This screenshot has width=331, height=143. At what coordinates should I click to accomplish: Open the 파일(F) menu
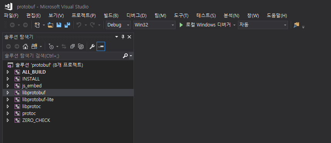point(11,16)
